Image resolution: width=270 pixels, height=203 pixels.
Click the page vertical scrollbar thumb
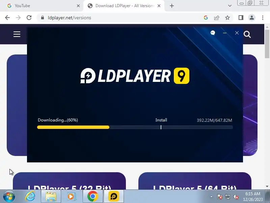(267, 44)
